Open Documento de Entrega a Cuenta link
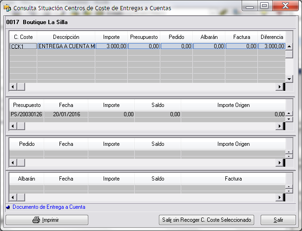The height and width of the screenshot is (231, 302). pyautogui.click(x=49, y=207)
